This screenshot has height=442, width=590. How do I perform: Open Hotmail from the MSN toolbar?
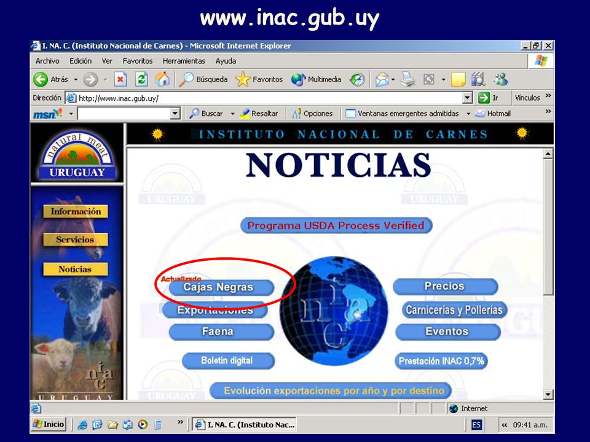coord(493,114)
